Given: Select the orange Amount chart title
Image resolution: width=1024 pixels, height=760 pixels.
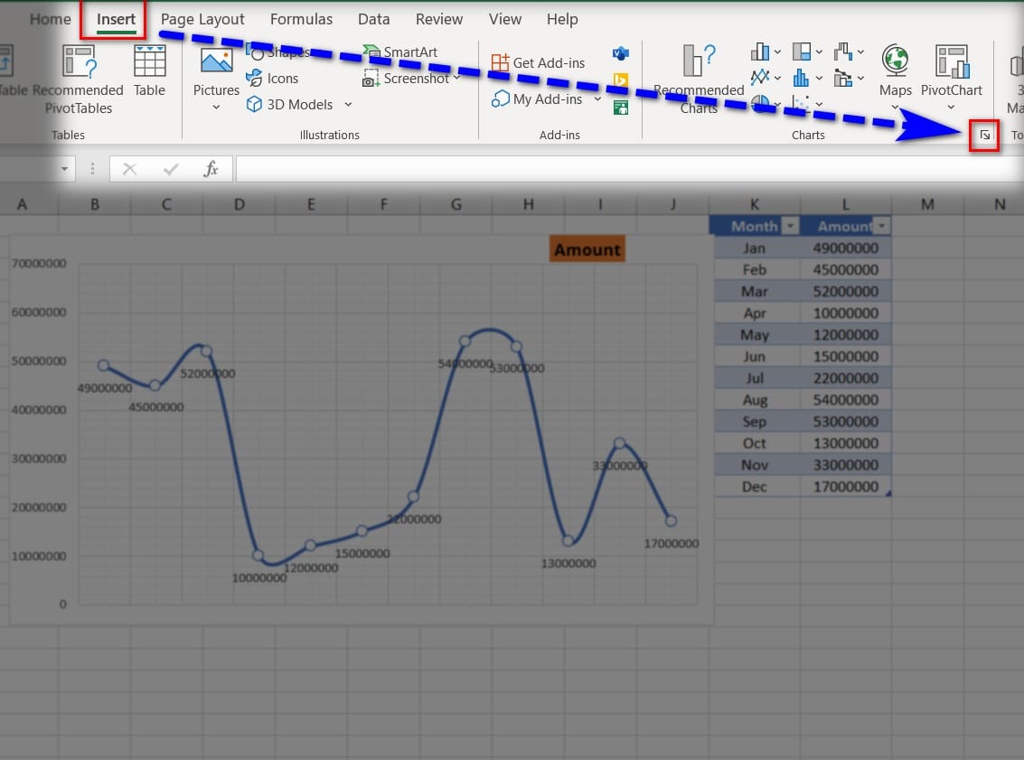Looking at the screenshot, I should [587, 250].
